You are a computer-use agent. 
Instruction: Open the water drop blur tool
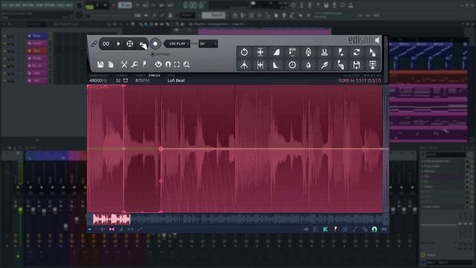coord(309,65)
